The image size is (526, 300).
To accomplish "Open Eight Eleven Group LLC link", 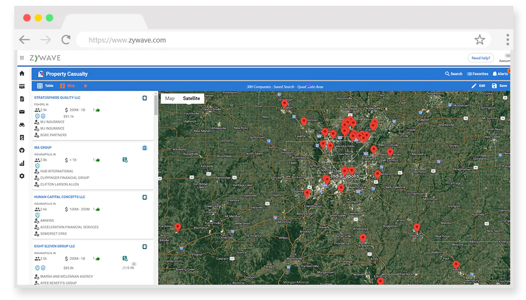I will point(54,246).
